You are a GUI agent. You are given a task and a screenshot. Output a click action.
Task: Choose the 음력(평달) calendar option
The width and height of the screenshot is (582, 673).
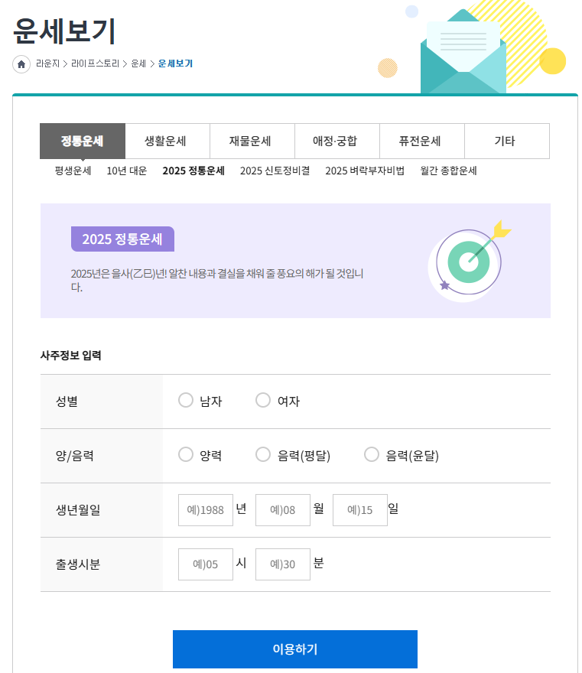[263, 454]
